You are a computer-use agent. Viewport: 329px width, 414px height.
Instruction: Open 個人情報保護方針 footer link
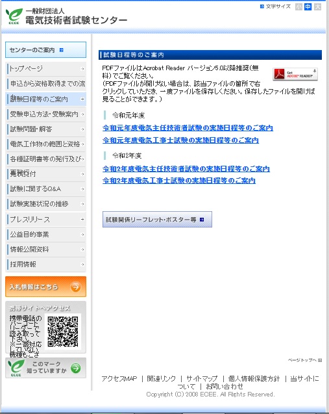coord(254,379)
